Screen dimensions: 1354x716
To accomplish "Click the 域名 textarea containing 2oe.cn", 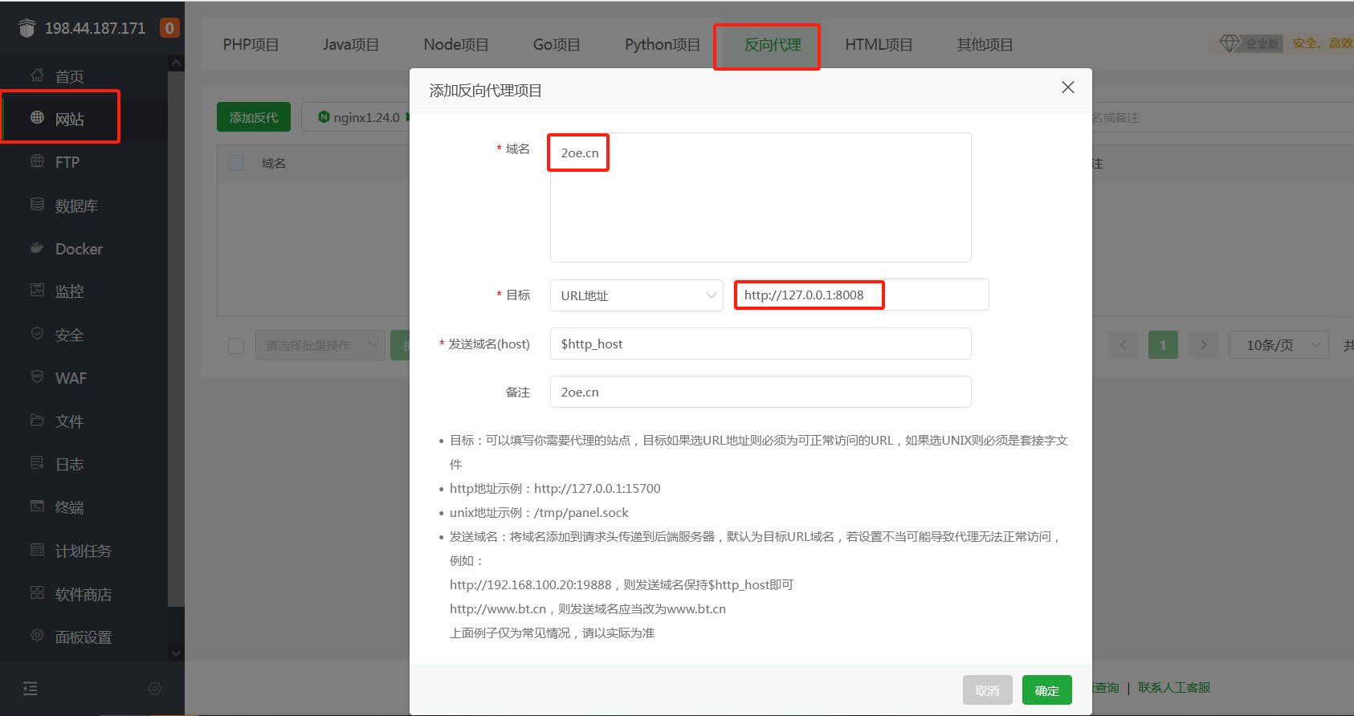I will 761,197.
